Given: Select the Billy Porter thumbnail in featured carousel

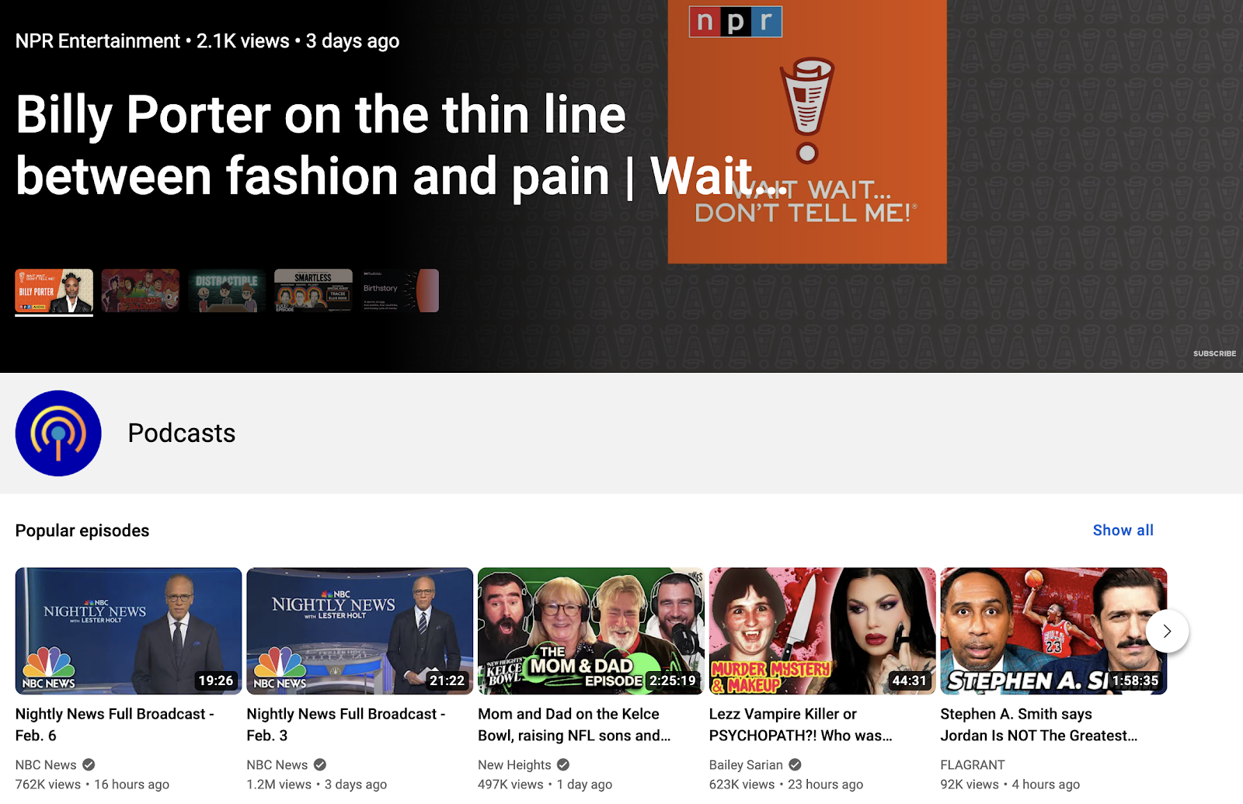Looking at the screenshot, I should [54, 291].
